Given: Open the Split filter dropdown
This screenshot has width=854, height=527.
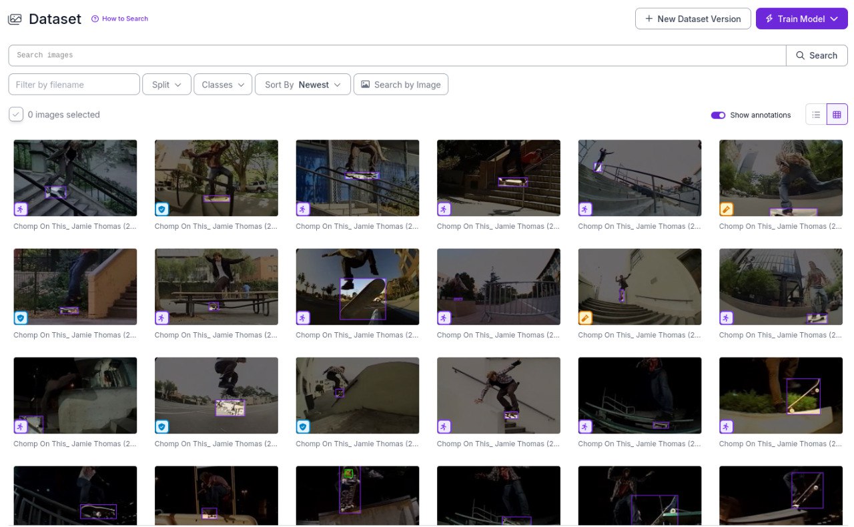Looking at the screenshot, I should [x=167, y=85].
